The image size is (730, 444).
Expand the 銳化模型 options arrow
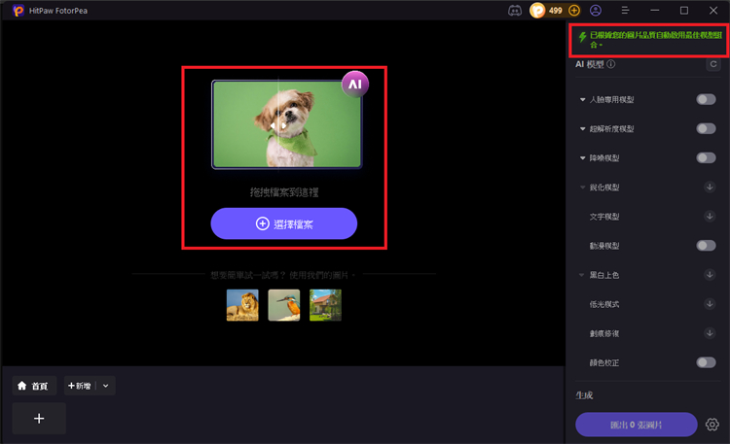[582, 188]
